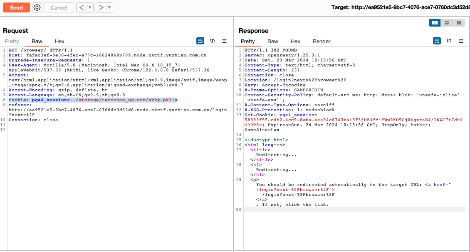Show non-printable characters in Request panel
This screenshot has width=470, height=252.
[212, 41]
